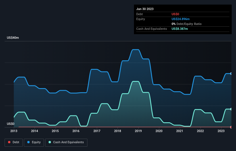Select the Equity endpoint marker at 2023
The width and height of the screenshot is (236, 151).
click(231, 73)
